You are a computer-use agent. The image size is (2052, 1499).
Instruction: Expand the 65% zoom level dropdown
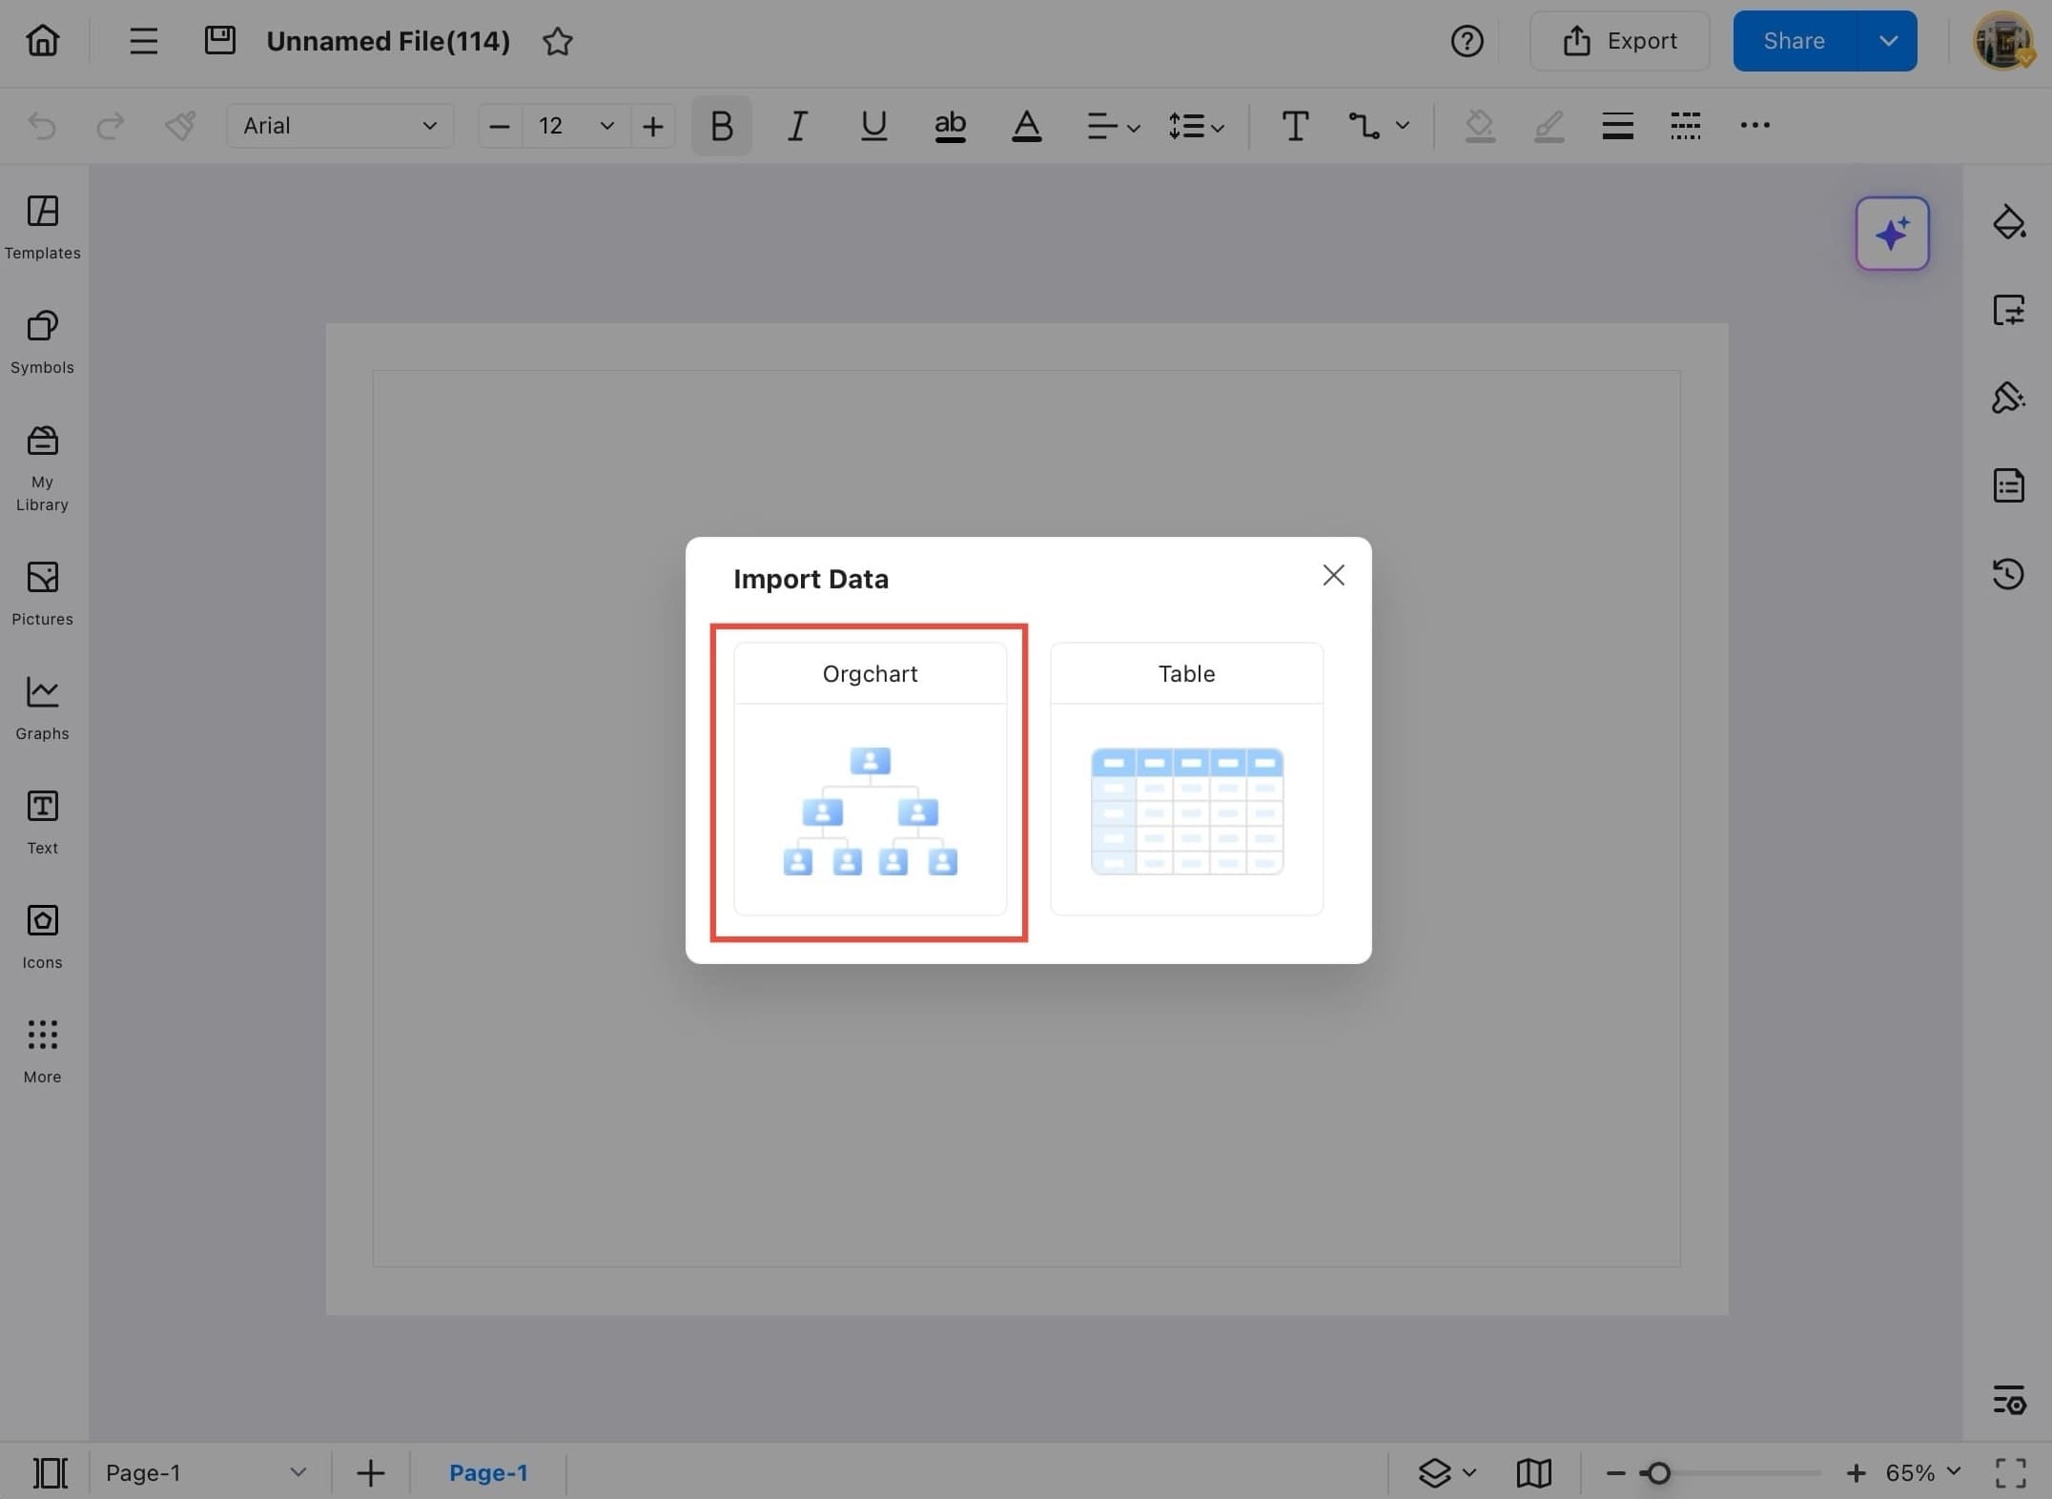pos(1954,1471)
